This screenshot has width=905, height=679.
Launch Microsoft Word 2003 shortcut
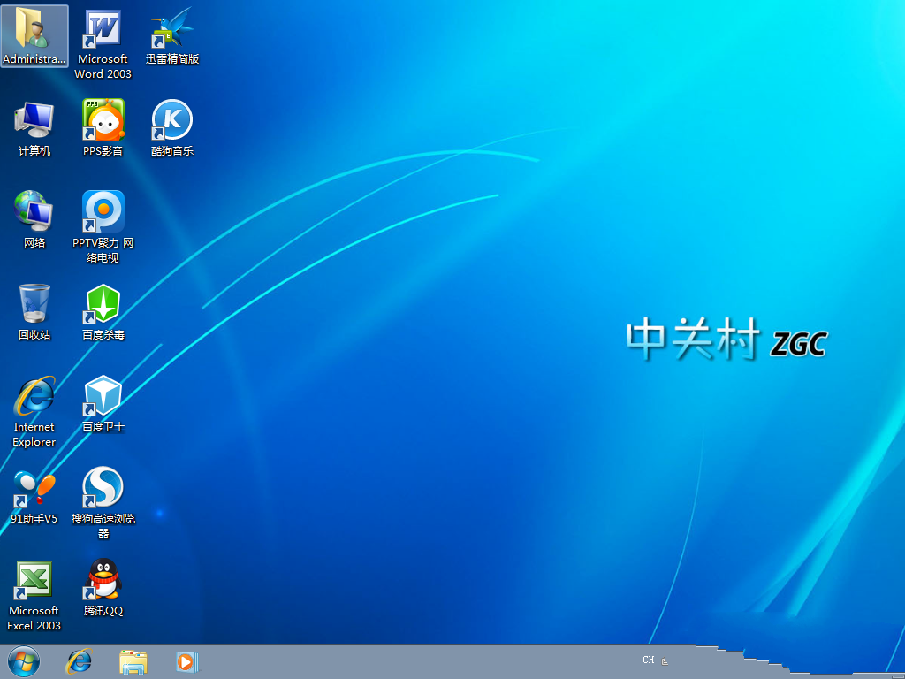tap(103, 43)
